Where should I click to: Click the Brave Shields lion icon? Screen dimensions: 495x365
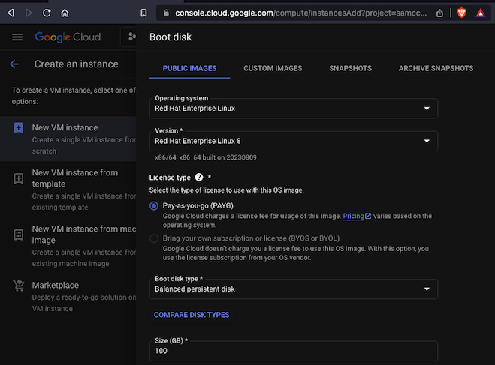pos(462,13)
